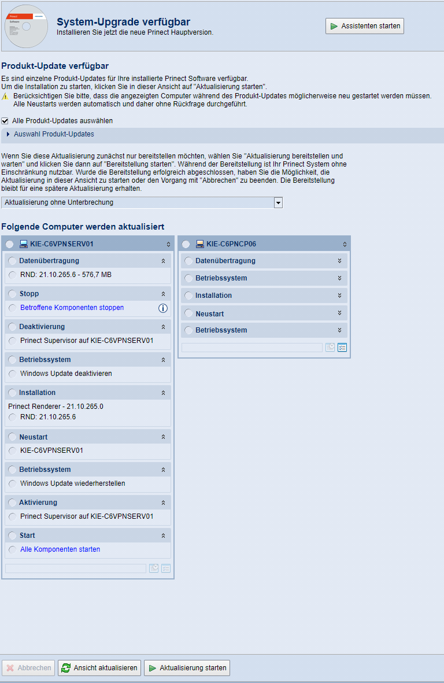Collapse Neustart section in KIE-C6VPNSERV01 panel
The height and width of the screenshot is (683, 444).
point(163,437)
